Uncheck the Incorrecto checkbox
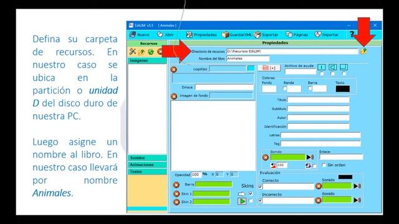The height and width of the screenshot is (224, 399). (x=260, y=200)
